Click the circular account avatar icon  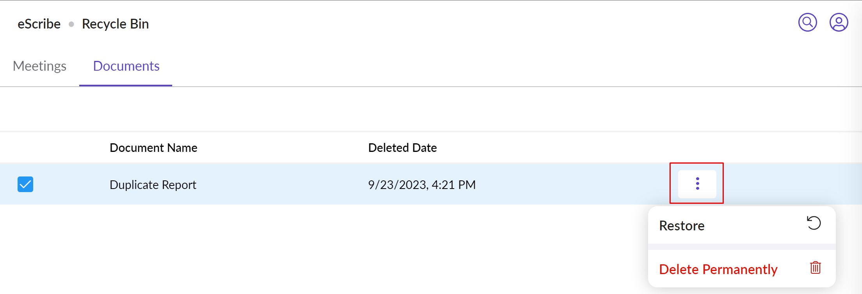coord(839,23)
